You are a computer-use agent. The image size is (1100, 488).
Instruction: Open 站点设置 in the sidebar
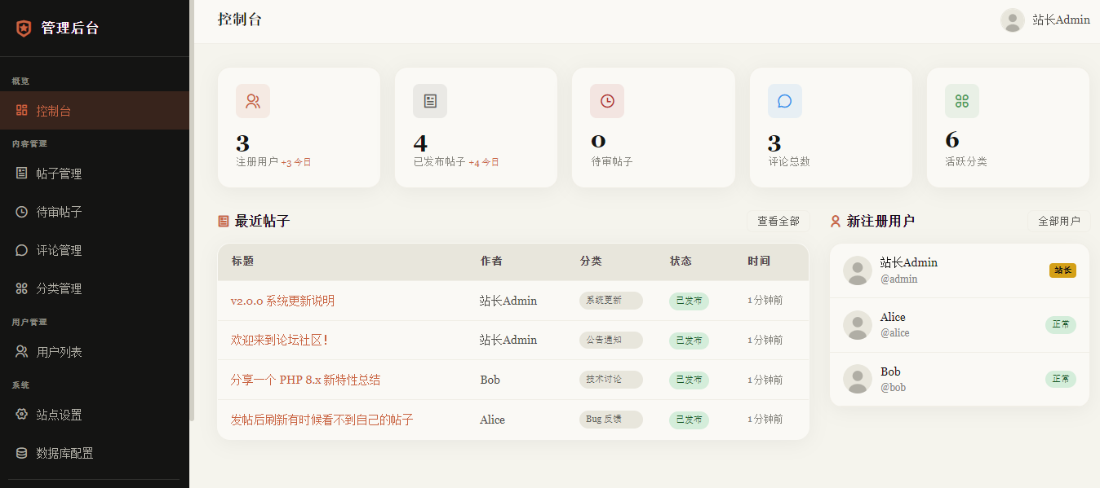(x=95, y=414)
